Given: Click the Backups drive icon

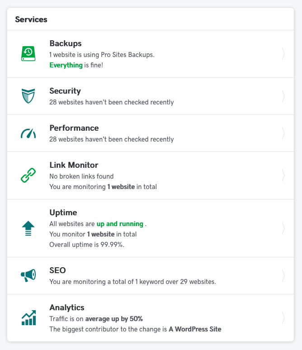Looking at the screenshot, I should [x=28, y=53].
